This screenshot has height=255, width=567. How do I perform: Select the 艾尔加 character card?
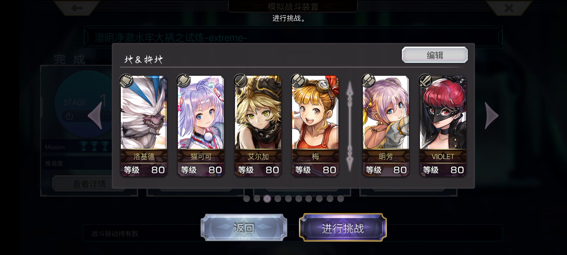(258, 126)
